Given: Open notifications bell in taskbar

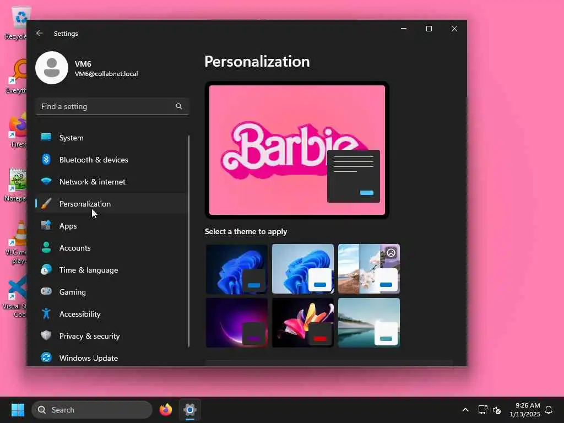Looking at the screenshot, I should pyautogui.click(x=549, y=410).
